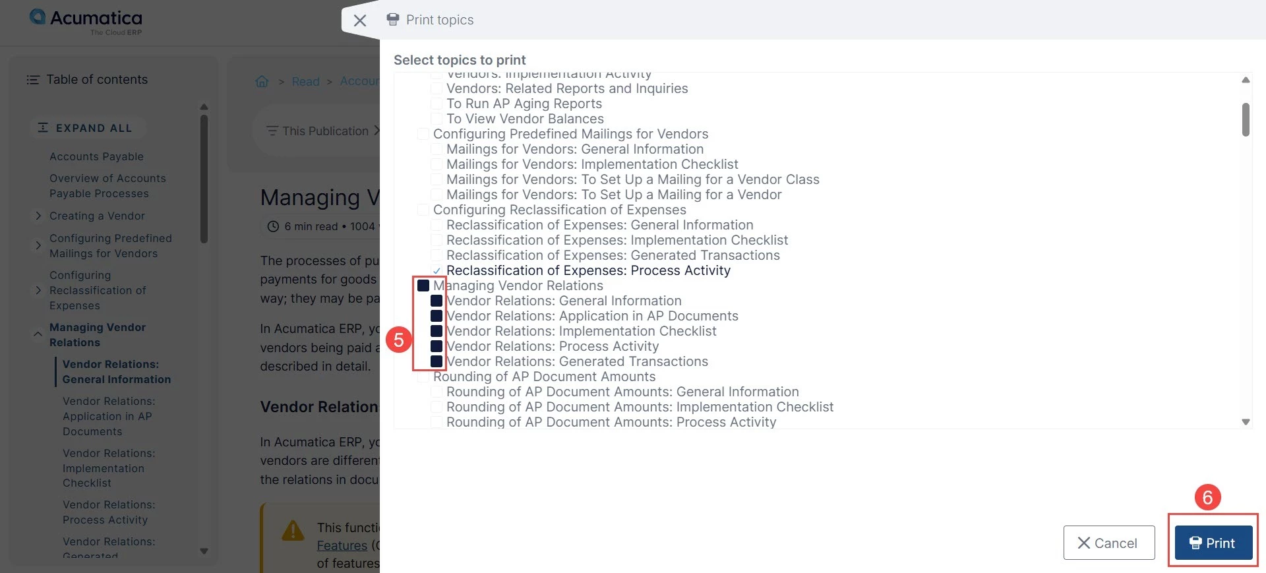Open Vendor Relations: Process Activity topic

109,512
